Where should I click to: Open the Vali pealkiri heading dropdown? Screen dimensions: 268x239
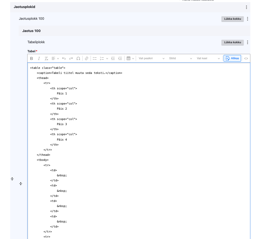(x=151, y=58)
